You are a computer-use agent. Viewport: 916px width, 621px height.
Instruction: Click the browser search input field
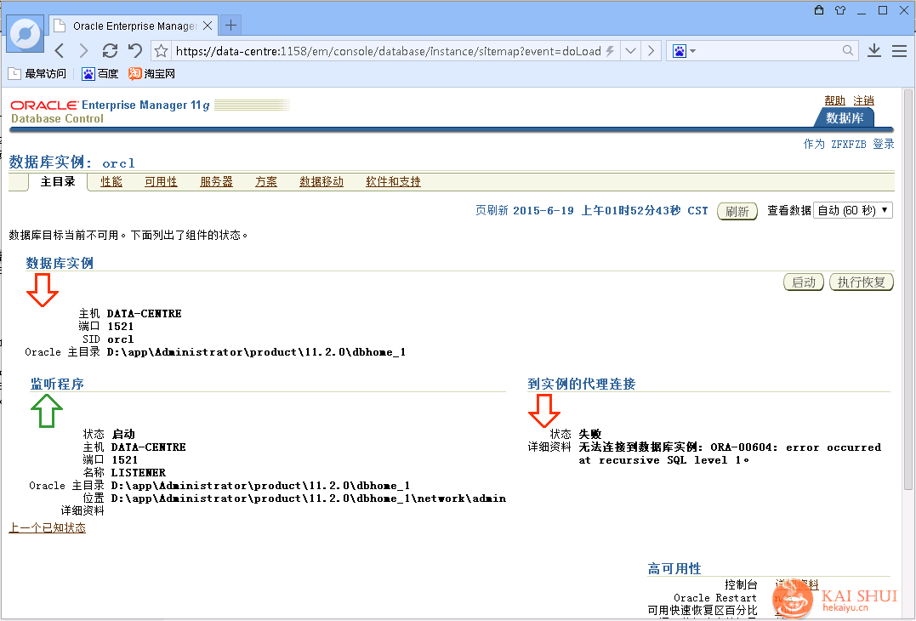pyautogui.click(x=769, y=51)
